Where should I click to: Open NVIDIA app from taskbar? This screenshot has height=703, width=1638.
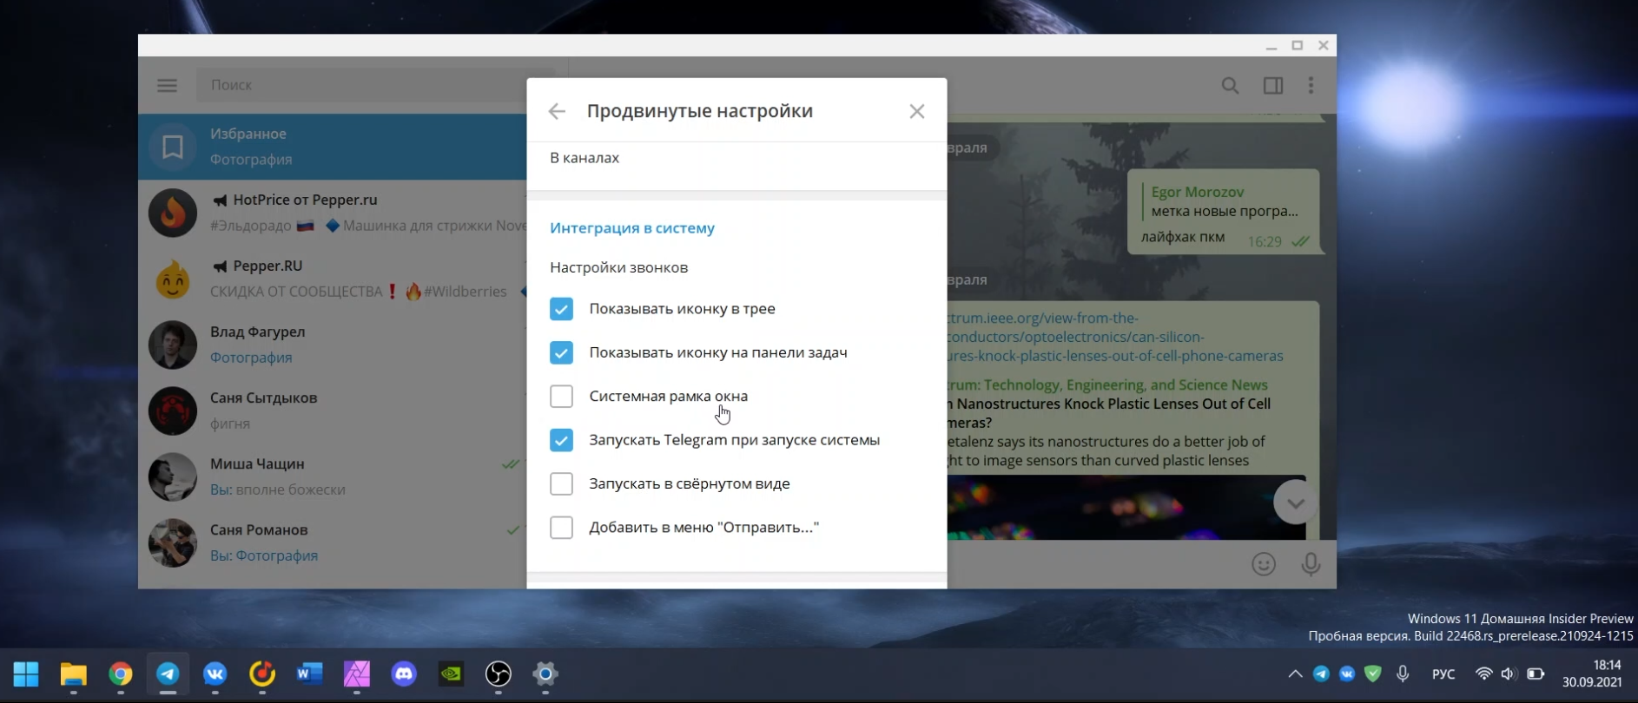451,673
